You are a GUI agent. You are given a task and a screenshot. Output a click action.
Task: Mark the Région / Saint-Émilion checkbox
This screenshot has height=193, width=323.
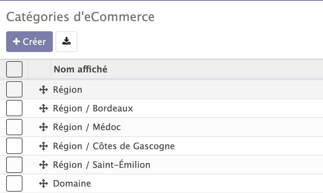(x=14, y=165)
